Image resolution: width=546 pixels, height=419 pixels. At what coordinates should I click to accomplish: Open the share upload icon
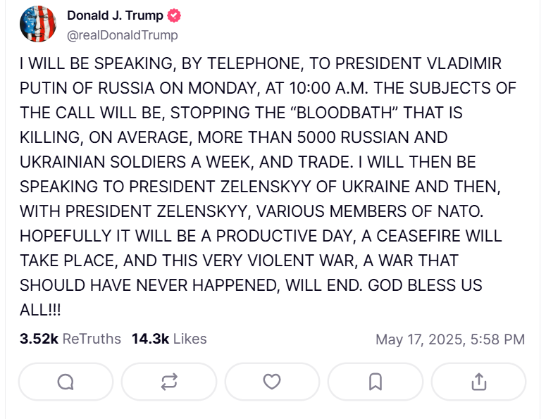pos(478,382)
